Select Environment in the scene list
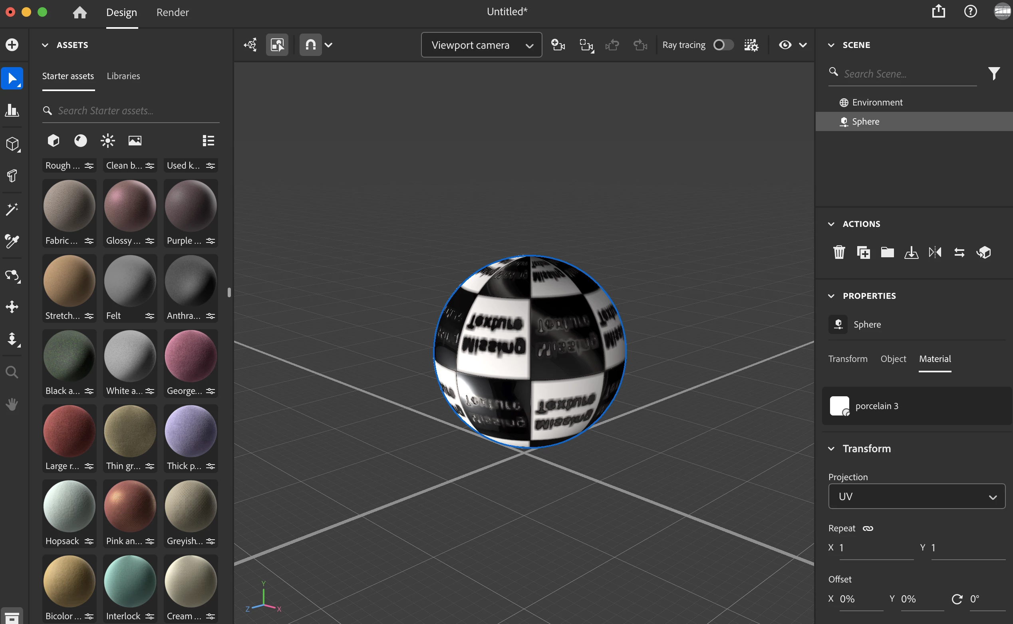Image resolution: width=1013 pixels, height=624 pixels. click(877, 102)
